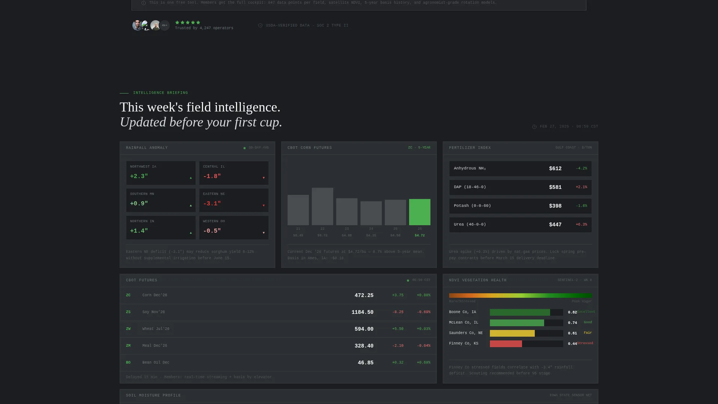Image resolution: width=718 pixels, height=404 pixels.
Task: Select the 2022 corn futures bar
Action: pos(322,206)
